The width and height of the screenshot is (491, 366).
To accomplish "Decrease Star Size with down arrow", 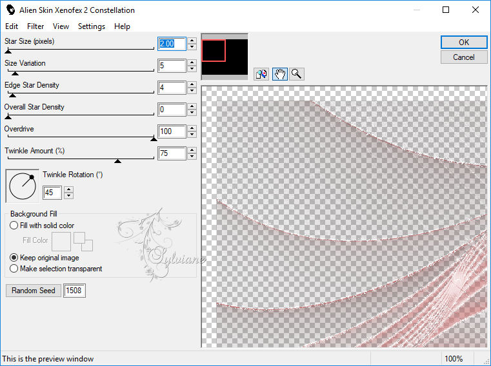I will tap(192, 47).
